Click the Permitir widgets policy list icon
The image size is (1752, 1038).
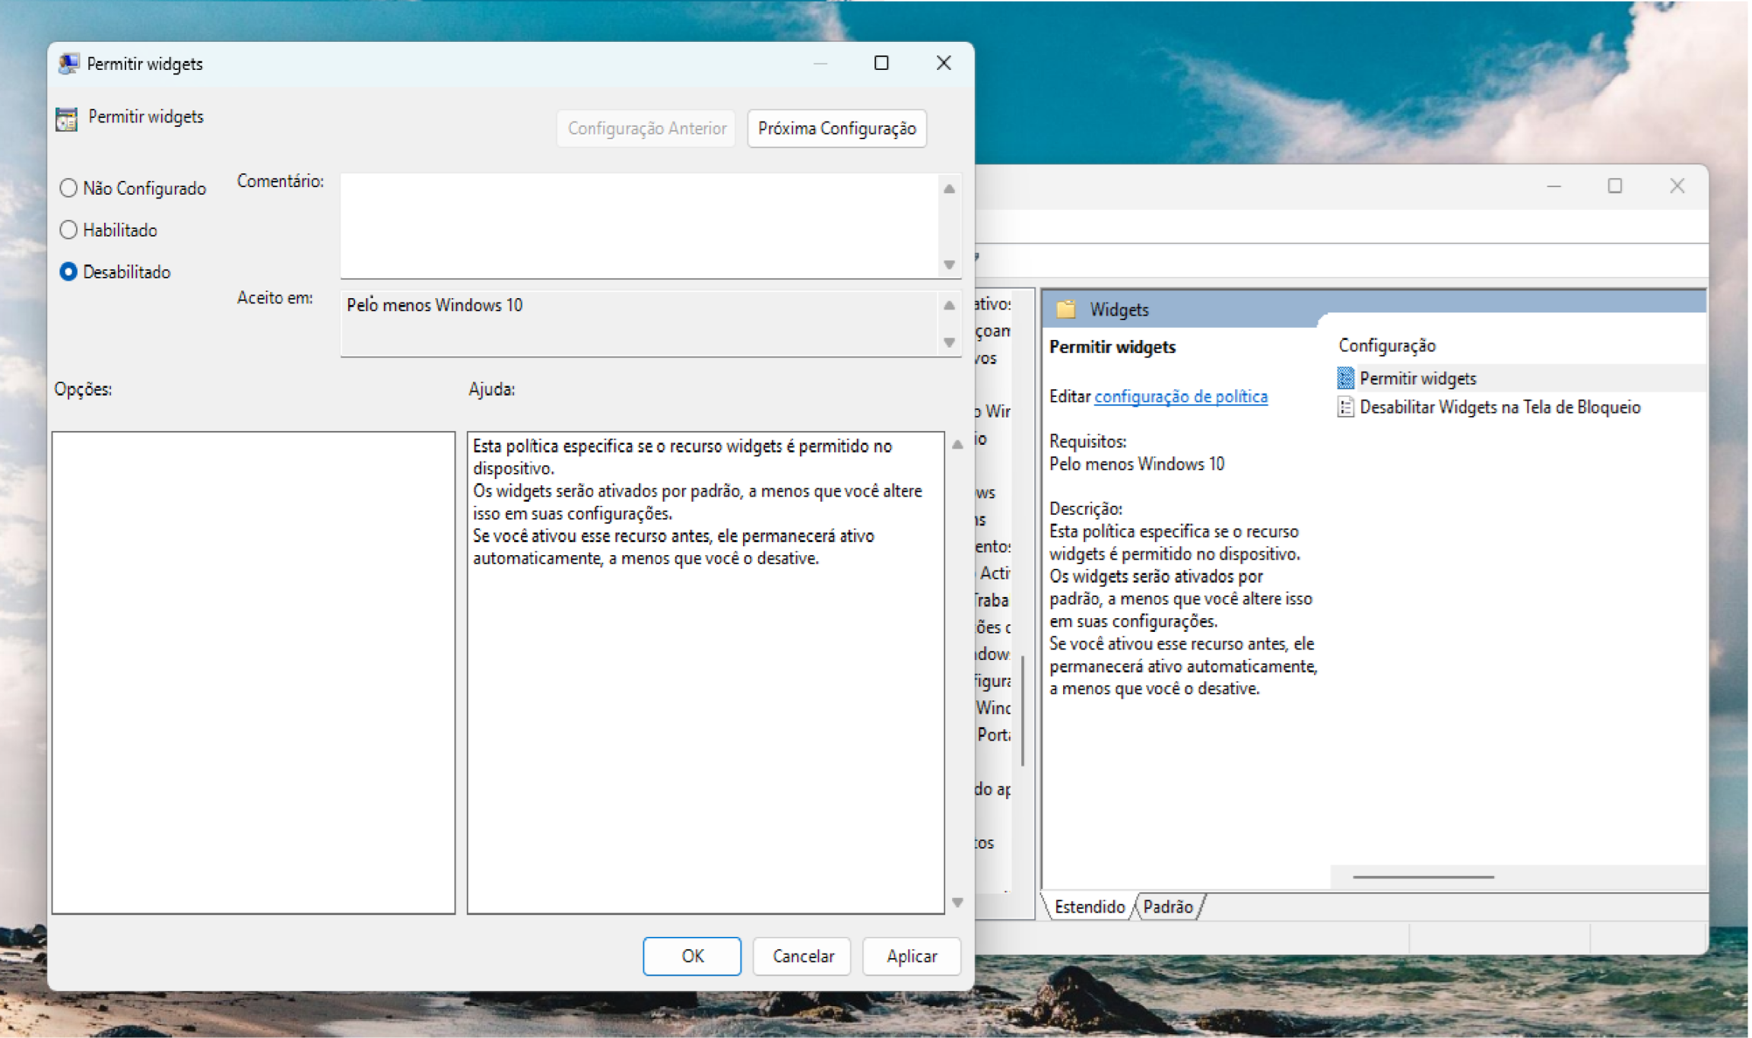pos(1345,378)
